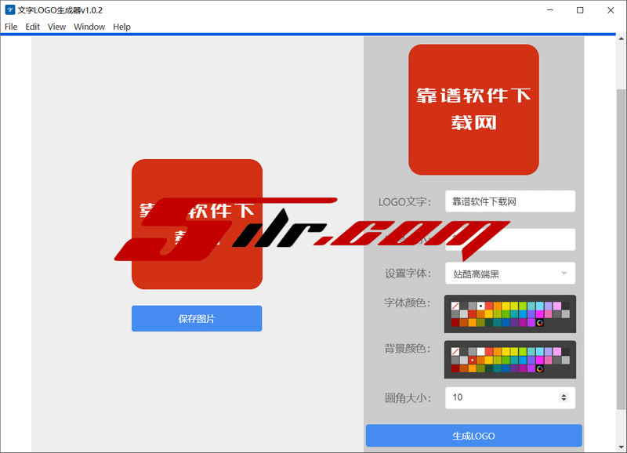Close the 文字LOGO生成器 window
The height and width of the screenshot is (453, 627).
611,10
